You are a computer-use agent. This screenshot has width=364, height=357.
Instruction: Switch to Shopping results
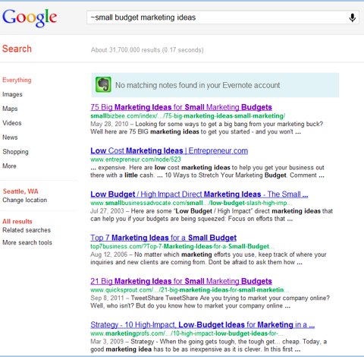pyautogui.click(x=15, y=152)
